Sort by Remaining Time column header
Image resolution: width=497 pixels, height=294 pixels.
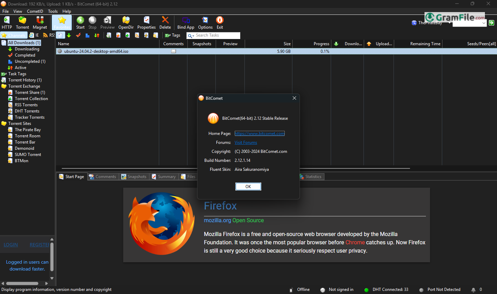tap(418, 44)
